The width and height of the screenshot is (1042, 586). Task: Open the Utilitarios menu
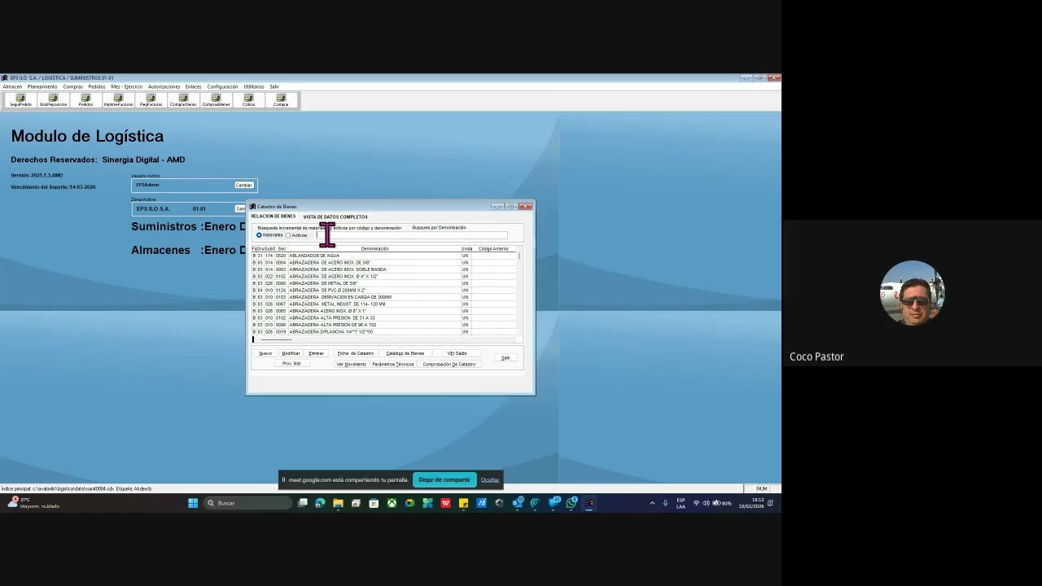(254, 86)
